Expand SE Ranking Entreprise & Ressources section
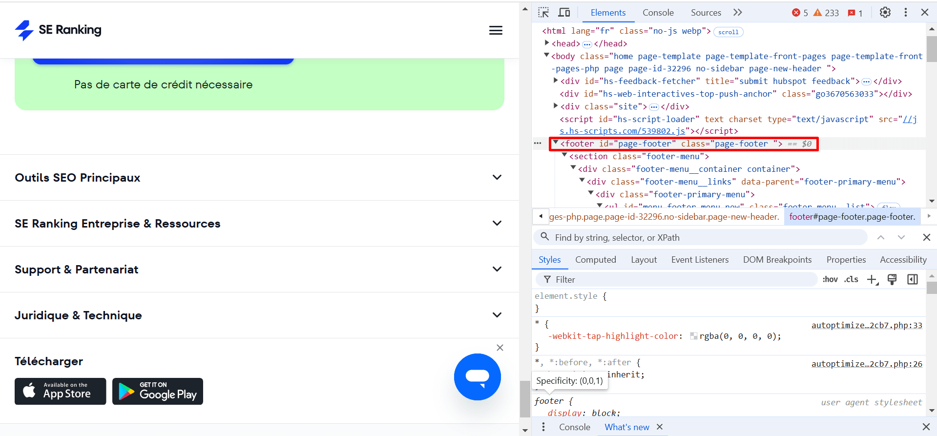This screenshot has height=436, width=937. (259, 224)
